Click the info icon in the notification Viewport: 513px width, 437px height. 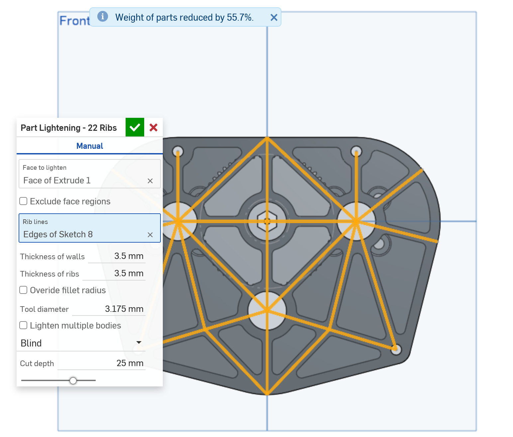tap(103, 16)
